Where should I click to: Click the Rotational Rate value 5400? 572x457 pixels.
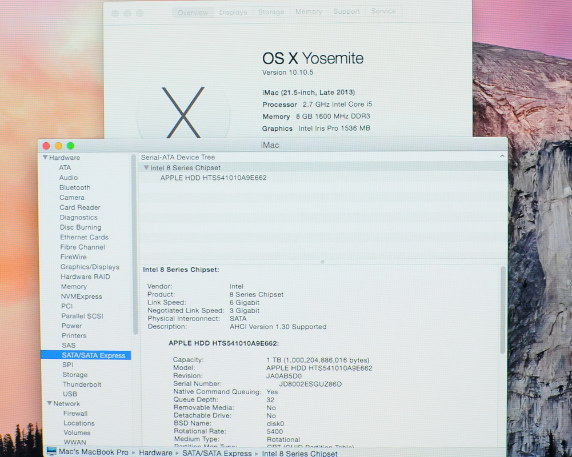[x=275, y=431]
